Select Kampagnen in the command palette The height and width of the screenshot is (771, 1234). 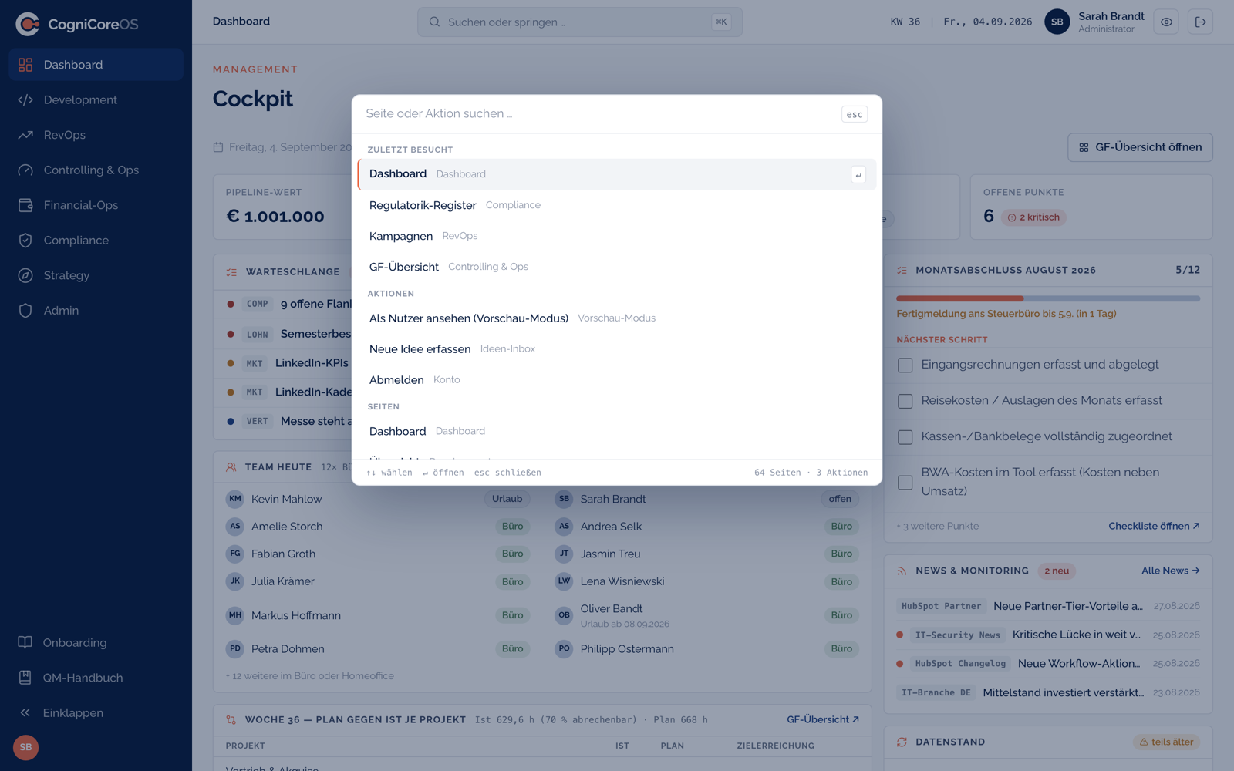click(x=617, y=236)
